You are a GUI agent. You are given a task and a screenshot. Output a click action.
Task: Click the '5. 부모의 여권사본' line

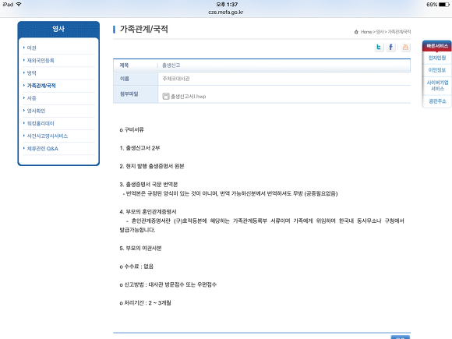[141, 249]
